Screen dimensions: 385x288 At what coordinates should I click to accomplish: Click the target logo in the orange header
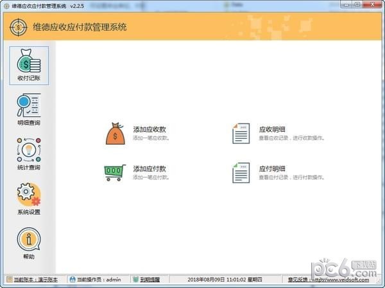tap(18, 27)
